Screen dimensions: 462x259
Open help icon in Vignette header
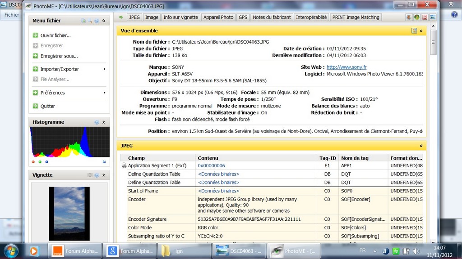(97, 175)
